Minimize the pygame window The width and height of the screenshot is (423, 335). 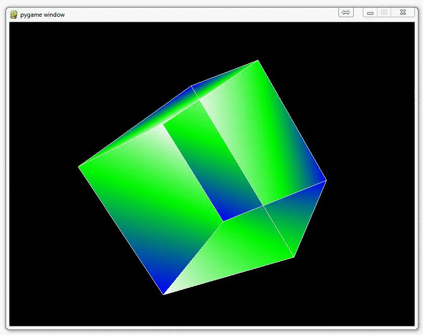370,13
